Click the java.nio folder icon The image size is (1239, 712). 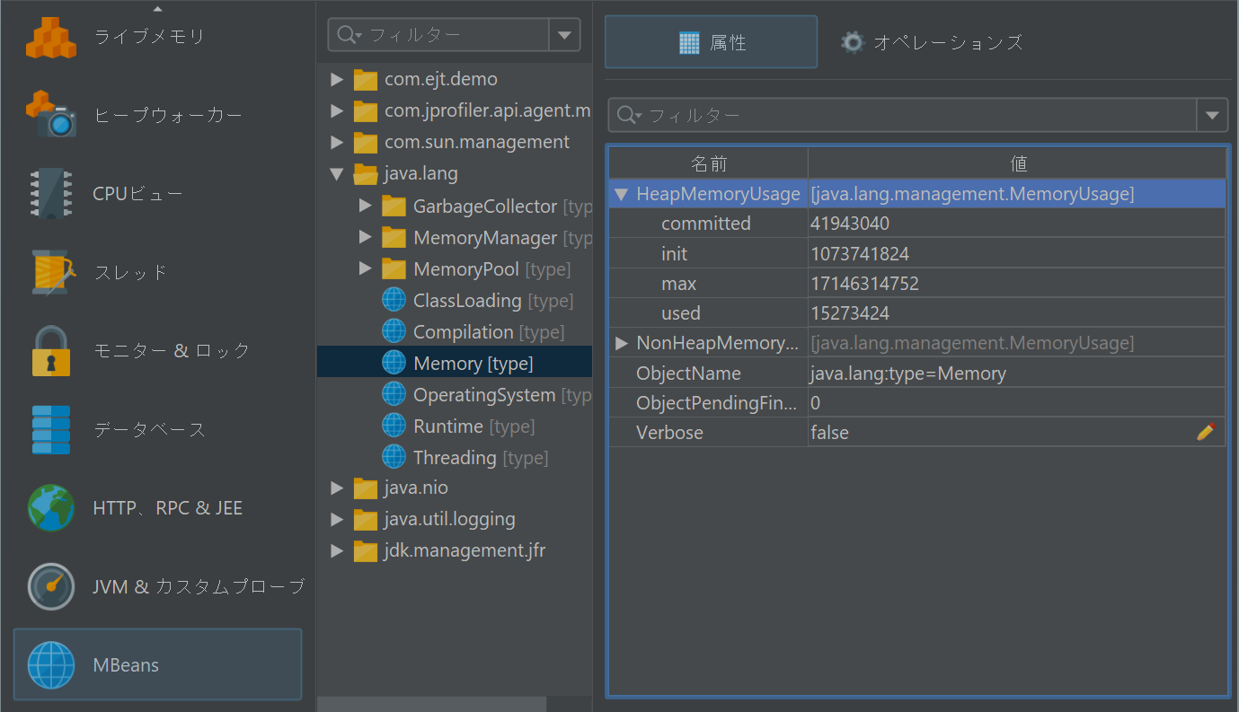coord(366,488)
